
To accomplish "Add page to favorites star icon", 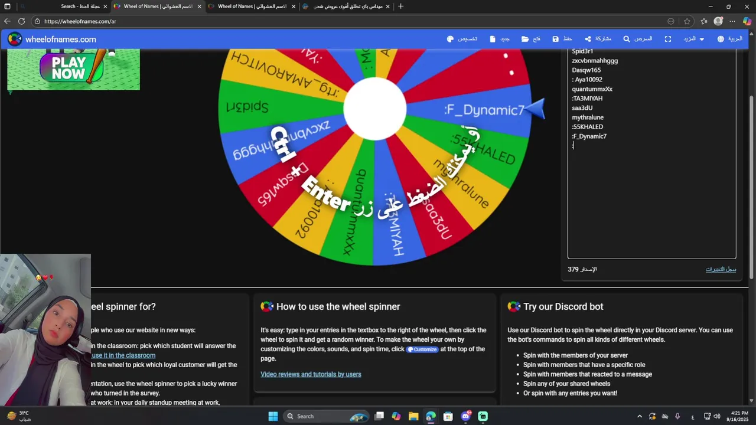I will point(687,21).
